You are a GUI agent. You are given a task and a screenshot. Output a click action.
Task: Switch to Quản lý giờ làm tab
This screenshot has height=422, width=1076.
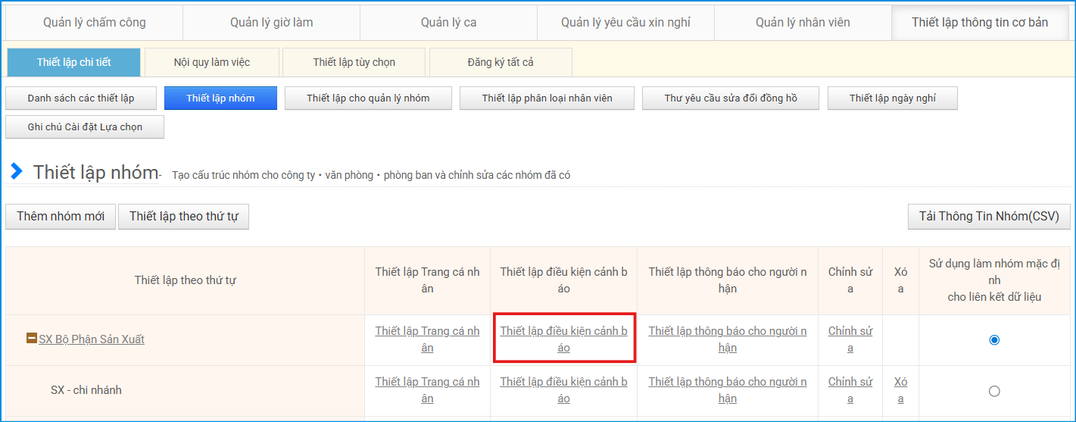tap(271, 22)
